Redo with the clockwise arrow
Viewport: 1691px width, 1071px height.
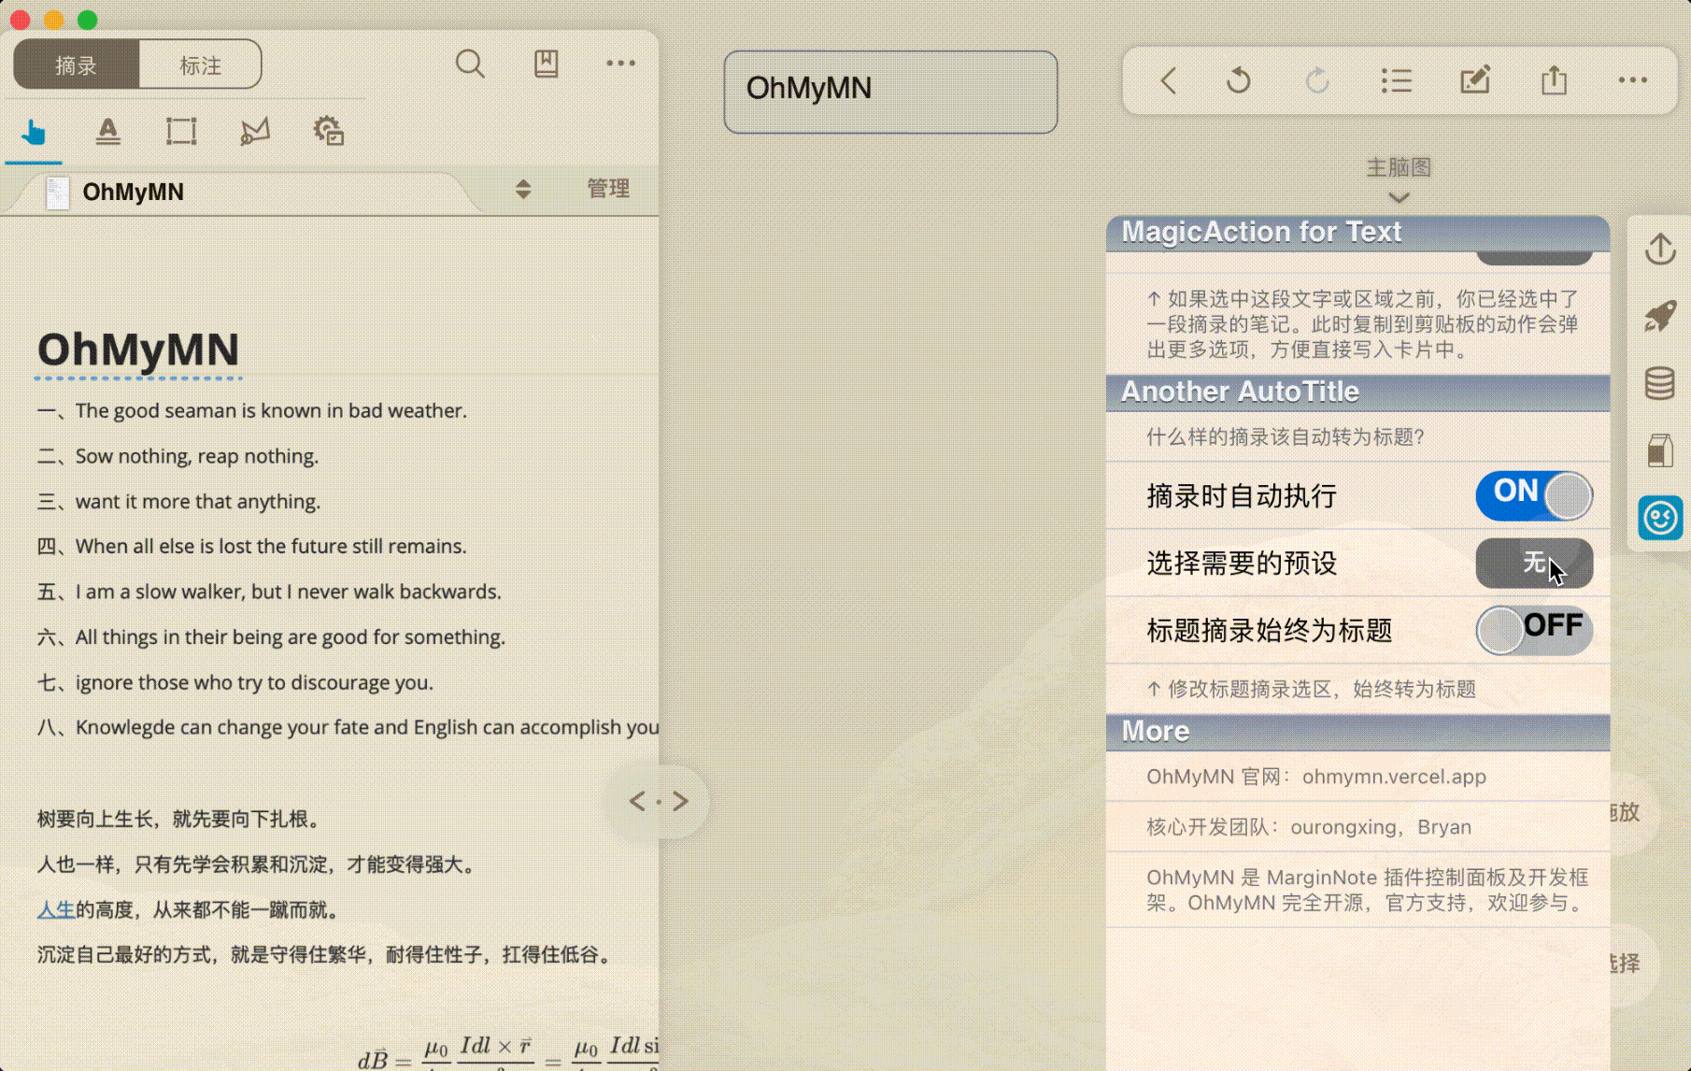click(1317, 80)
